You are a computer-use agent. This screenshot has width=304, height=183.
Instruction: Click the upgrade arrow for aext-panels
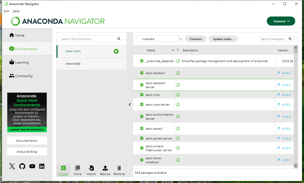278,128
